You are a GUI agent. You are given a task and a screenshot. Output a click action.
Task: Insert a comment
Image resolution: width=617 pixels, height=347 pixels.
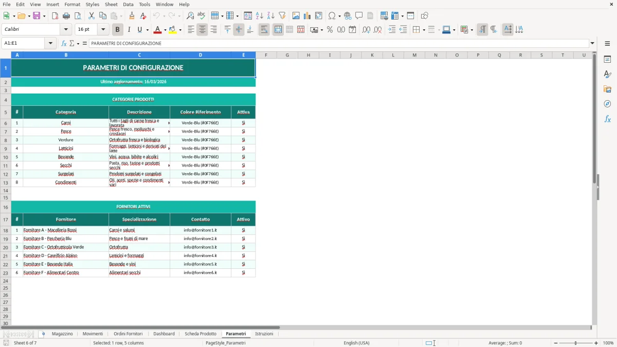[359, 16]
